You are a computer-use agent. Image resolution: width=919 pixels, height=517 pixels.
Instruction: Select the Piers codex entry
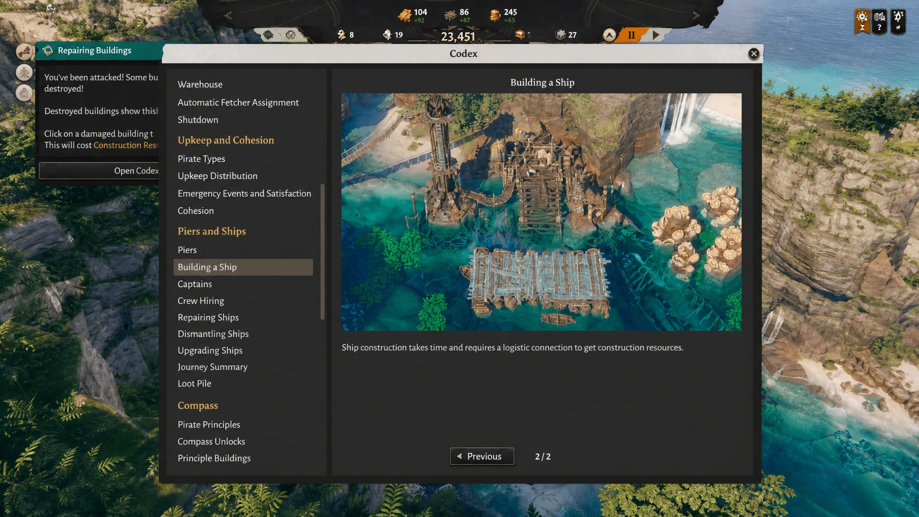point(187,250)
